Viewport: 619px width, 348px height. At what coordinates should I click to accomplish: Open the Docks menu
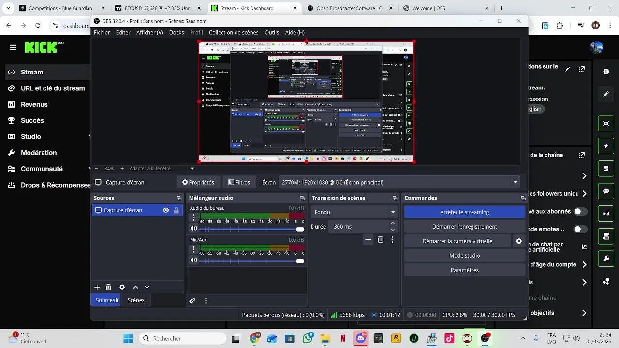coord(176,32)
